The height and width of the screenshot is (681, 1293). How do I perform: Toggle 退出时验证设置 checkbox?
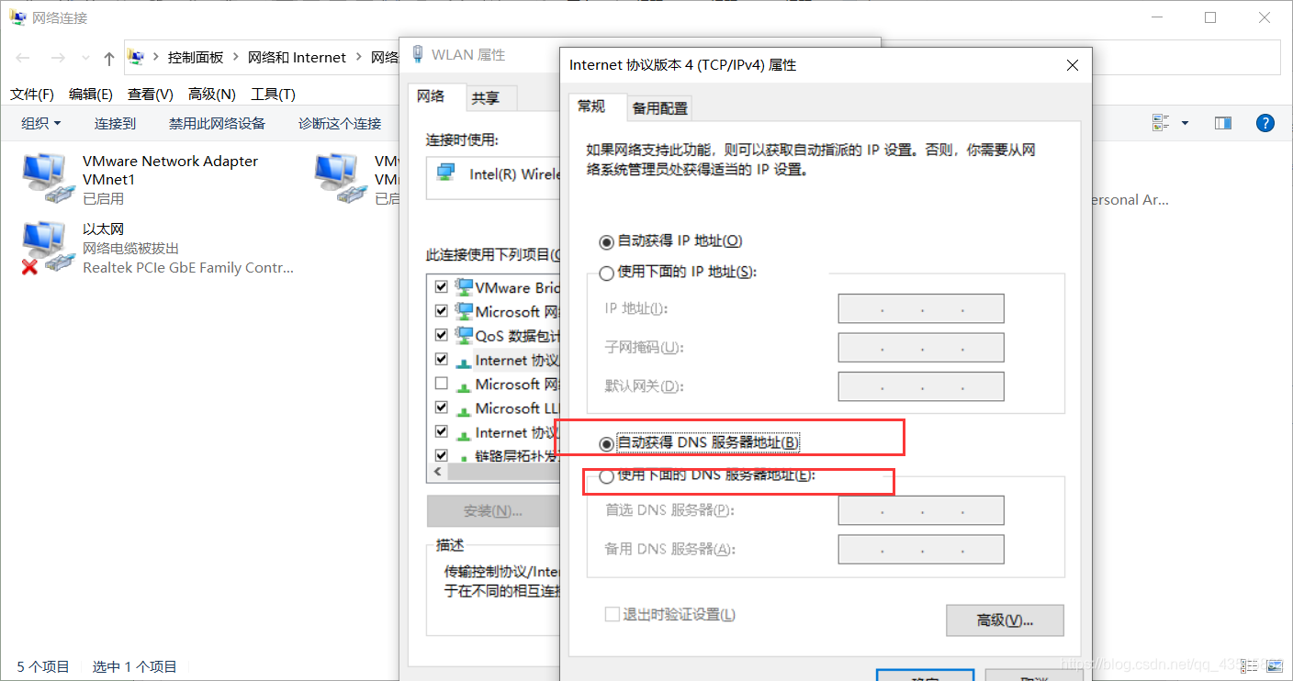pos(612,615)
